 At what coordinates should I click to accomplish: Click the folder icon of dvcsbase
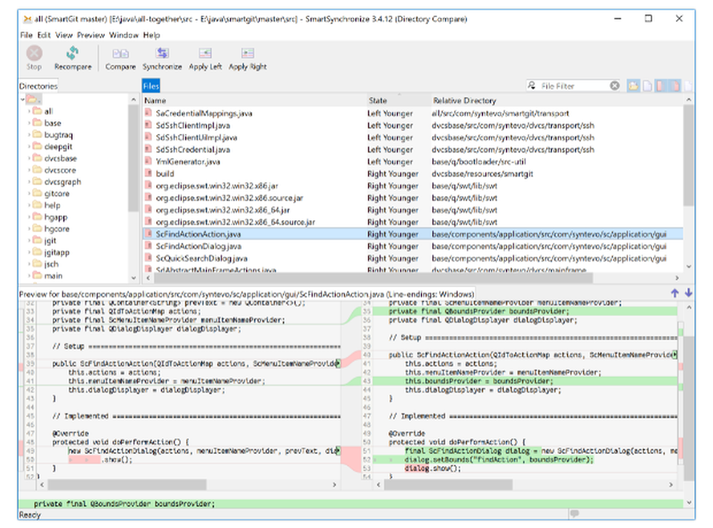[37, 157]
